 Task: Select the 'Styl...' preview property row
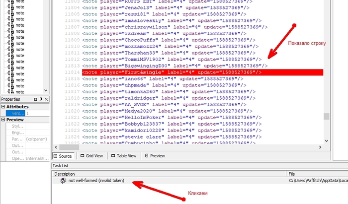point(27,126)
